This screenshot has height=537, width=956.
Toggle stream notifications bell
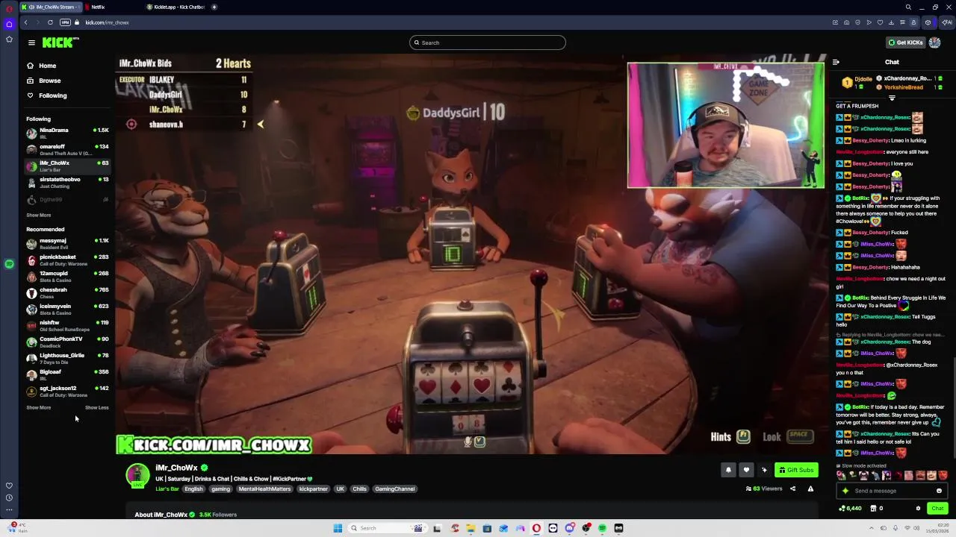click(728, 470)
